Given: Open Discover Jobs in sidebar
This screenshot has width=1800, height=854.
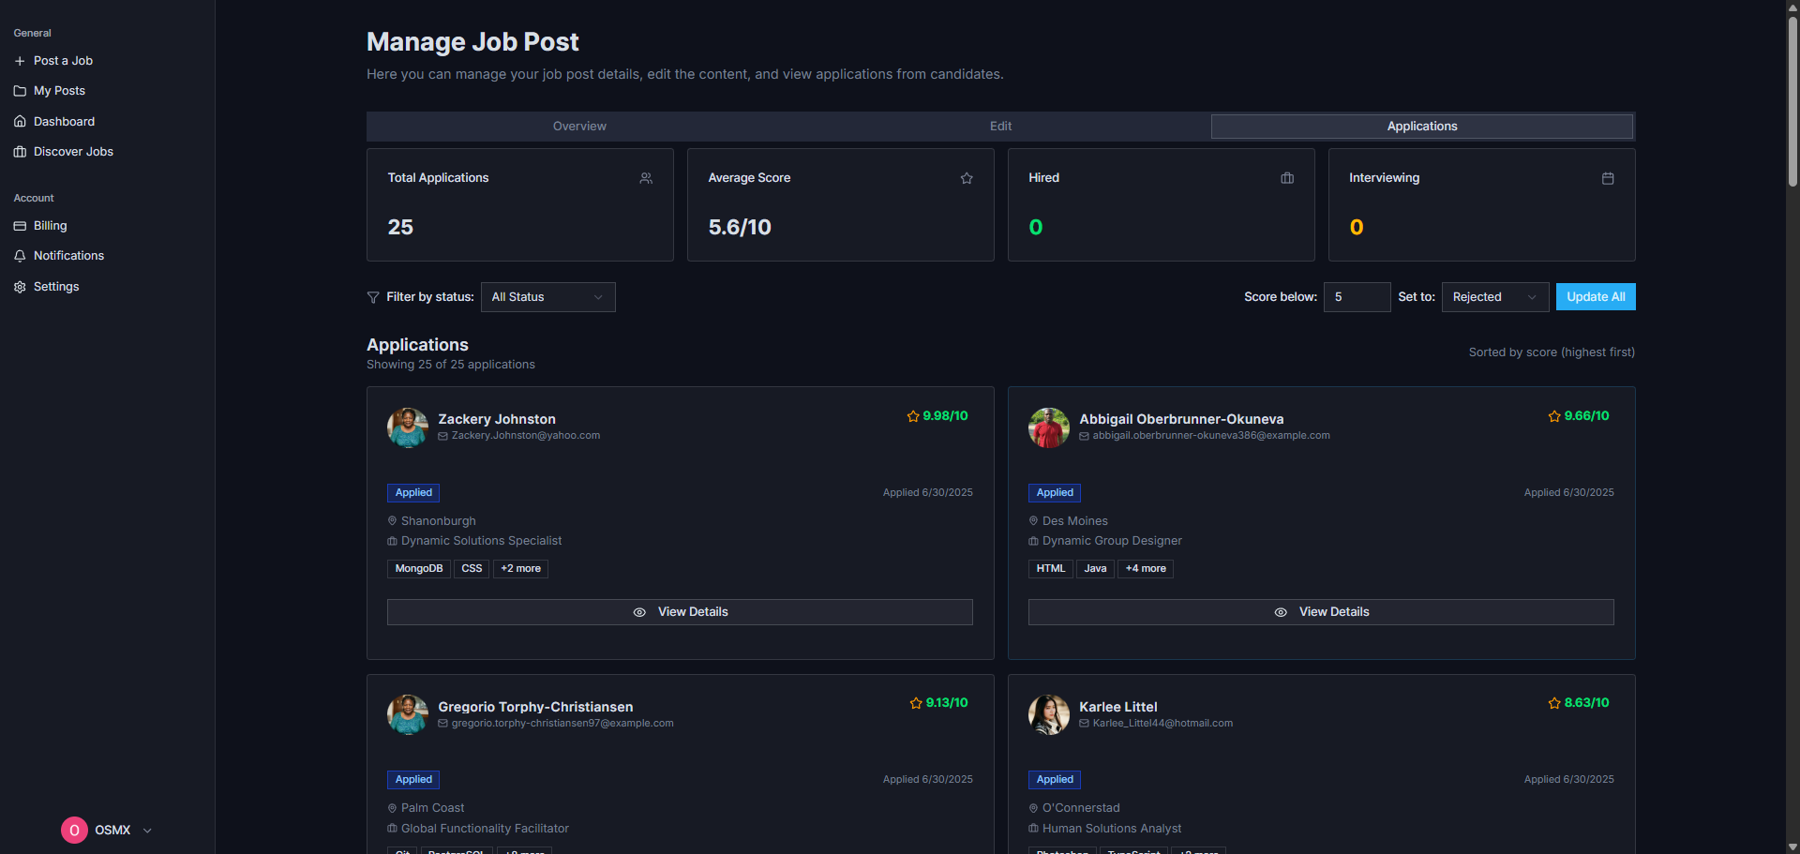Looking at the screenshot, I should point(73,152).
